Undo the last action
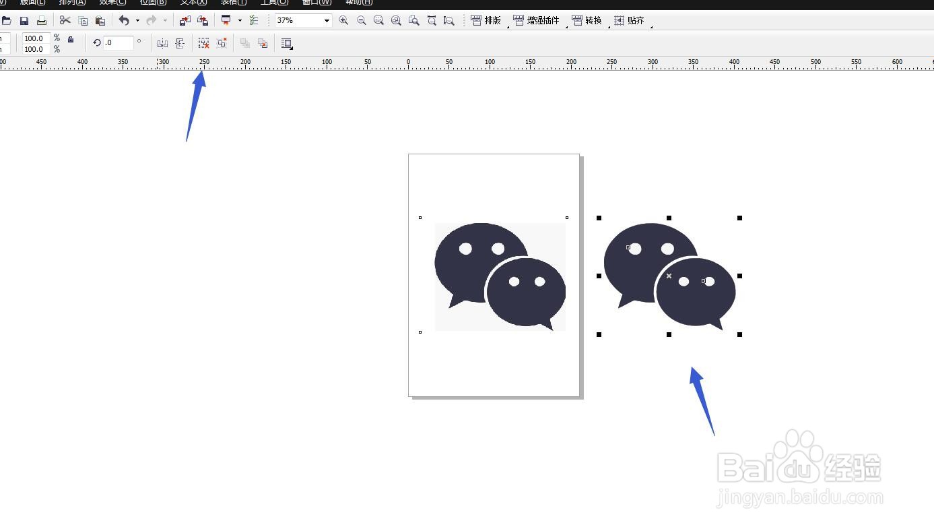This screenshot has width=934, height=529. [x=124, y=20]
